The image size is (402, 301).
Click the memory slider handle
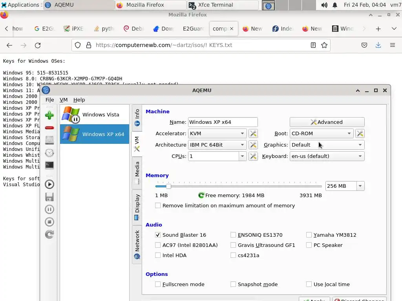coord(168,186)
